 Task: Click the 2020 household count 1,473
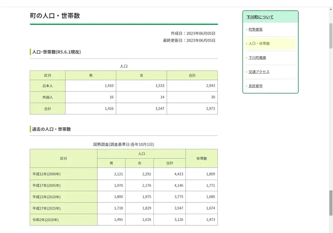pyautogui.click(x=211, y=220)
